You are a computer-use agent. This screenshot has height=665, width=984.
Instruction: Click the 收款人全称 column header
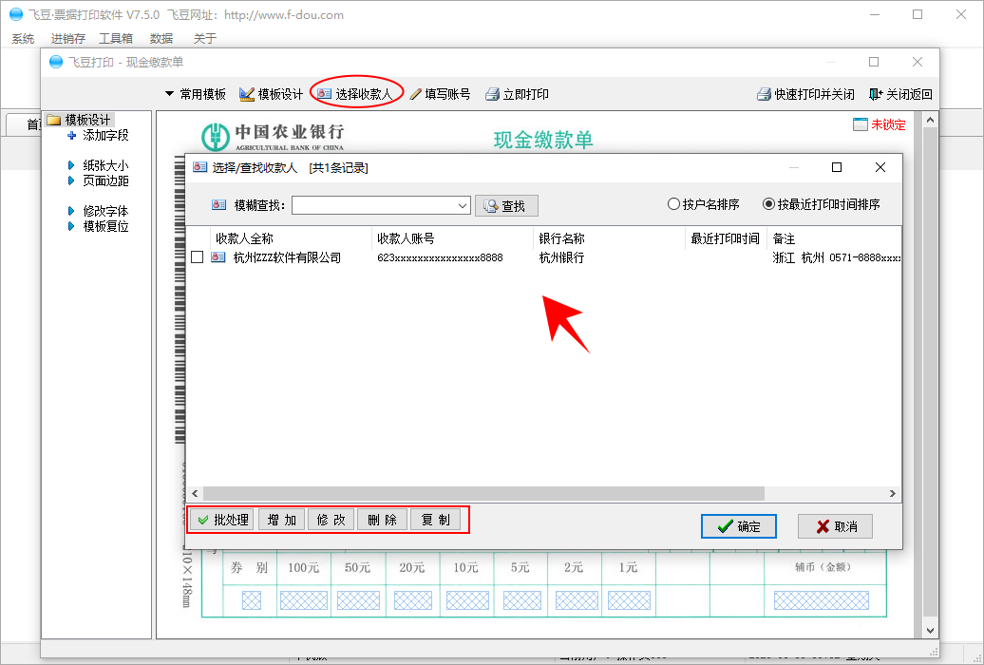pyautogui.click(x=244, y=238)
